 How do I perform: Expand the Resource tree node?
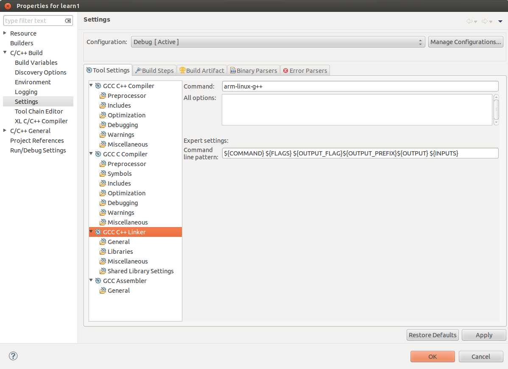[5, 33]
